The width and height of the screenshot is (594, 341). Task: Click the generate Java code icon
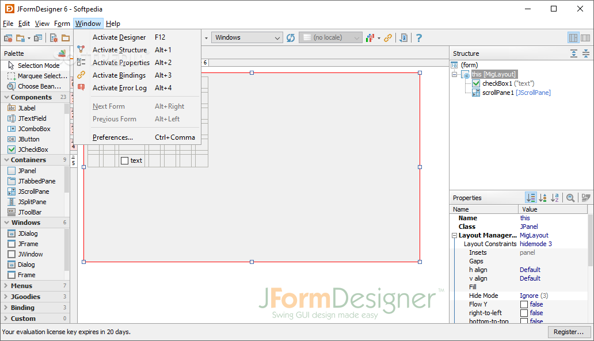(x=404, y=38)
